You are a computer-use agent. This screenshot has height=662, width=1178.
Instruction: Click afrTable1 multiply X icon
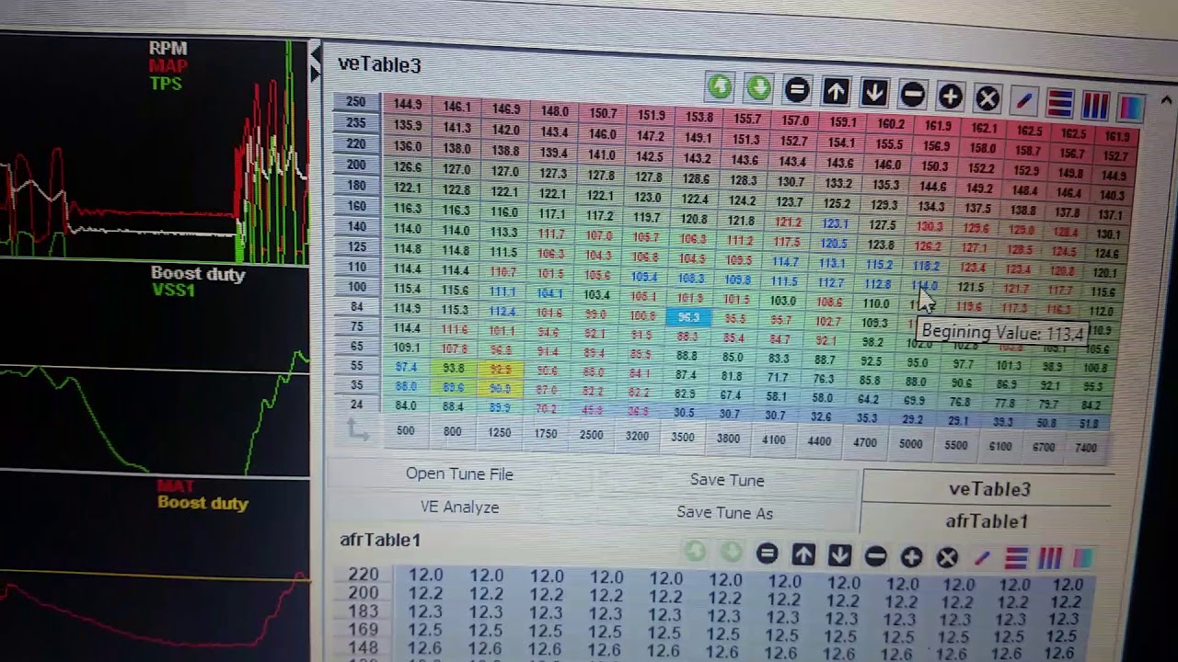[x=947, y=558]
